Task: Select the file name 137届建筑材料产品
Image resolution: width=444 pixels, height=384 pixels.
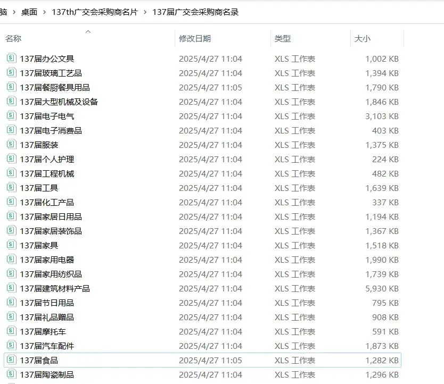Action: [x=55, y=289]
